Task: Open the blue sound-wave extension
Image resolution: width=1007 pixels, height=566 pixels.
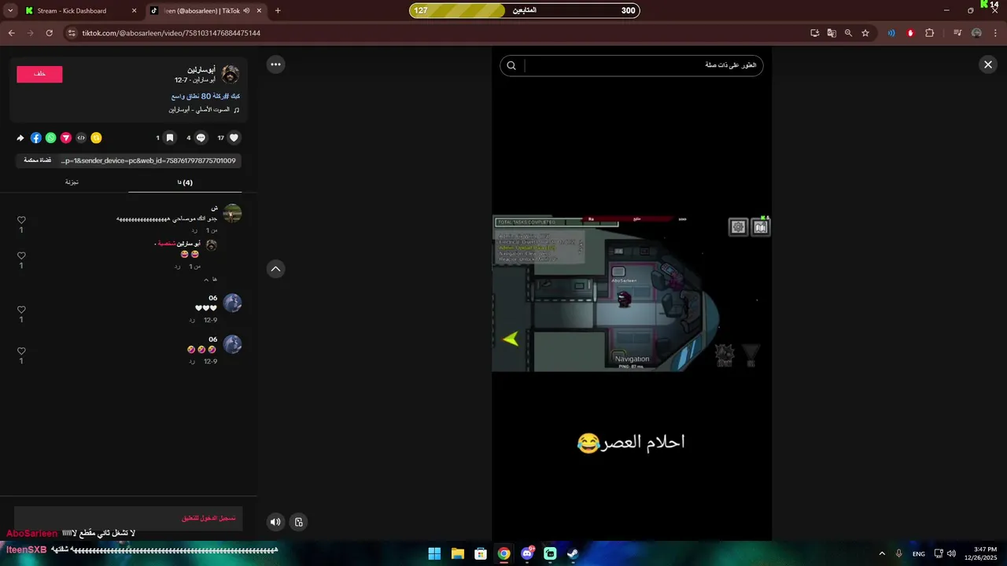Action: click(x=891, y=33)
